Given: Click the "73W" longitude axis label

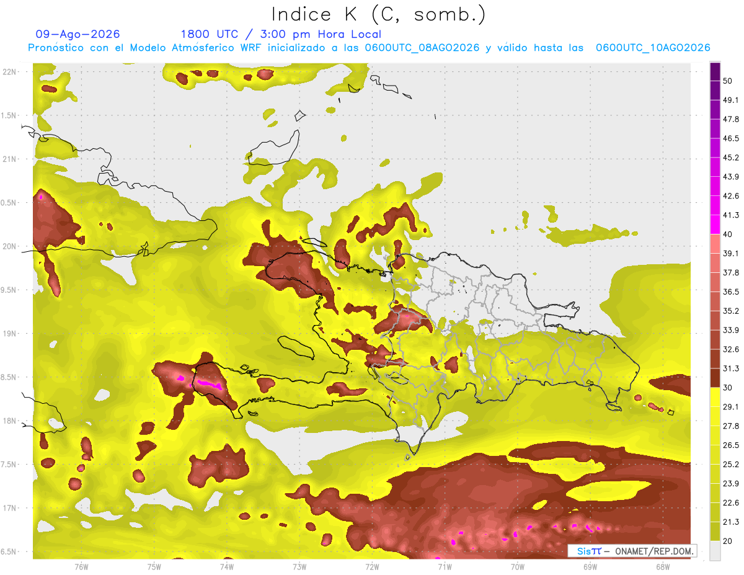Looking at the screenshot, I should 299,567.
